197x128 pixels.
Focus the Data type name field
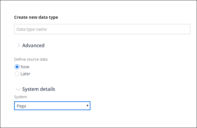[x=102, y=29]
